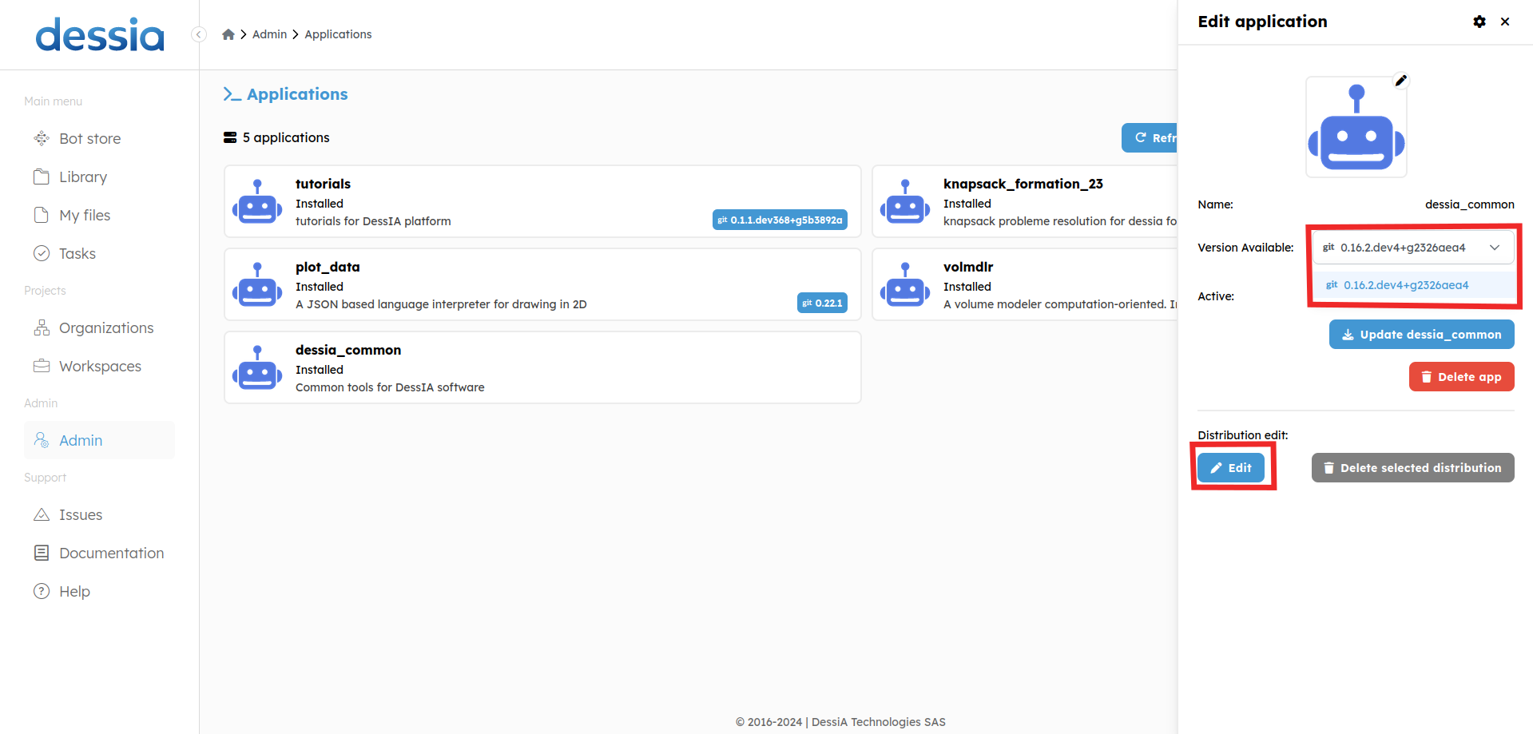
Task: Open Documentation in the sidebar
Action: click(x=99, y=553)
